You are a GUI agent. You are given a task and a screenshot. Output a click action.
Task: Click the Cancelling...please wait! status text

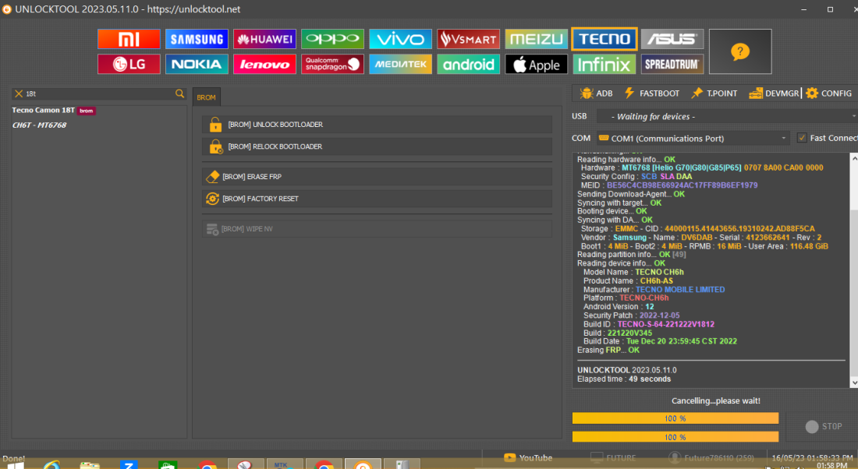[716, 400]
